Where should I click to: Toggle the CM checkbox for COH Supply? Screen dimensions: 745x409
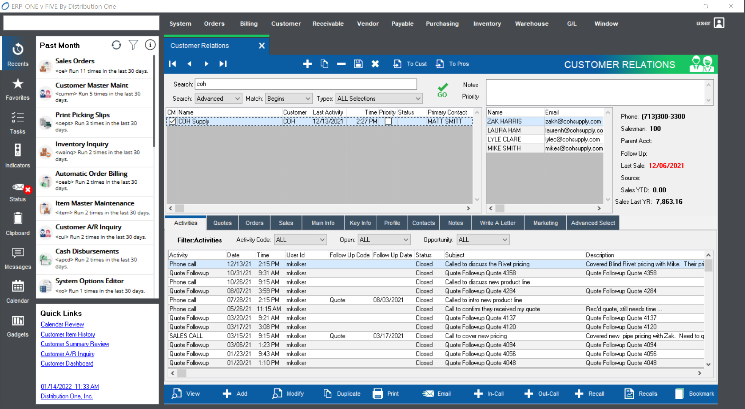click(x=173, y=121)
